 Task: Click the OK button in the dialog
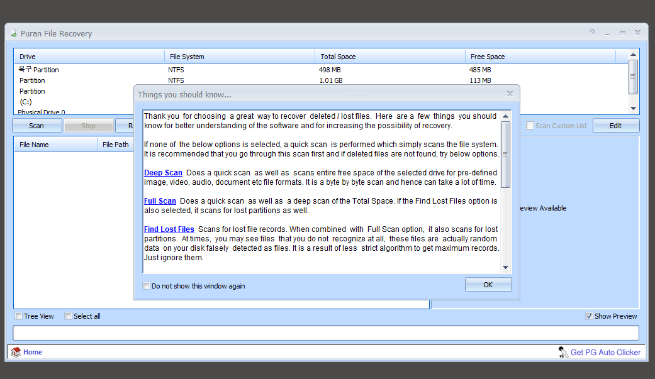(488, 285)
